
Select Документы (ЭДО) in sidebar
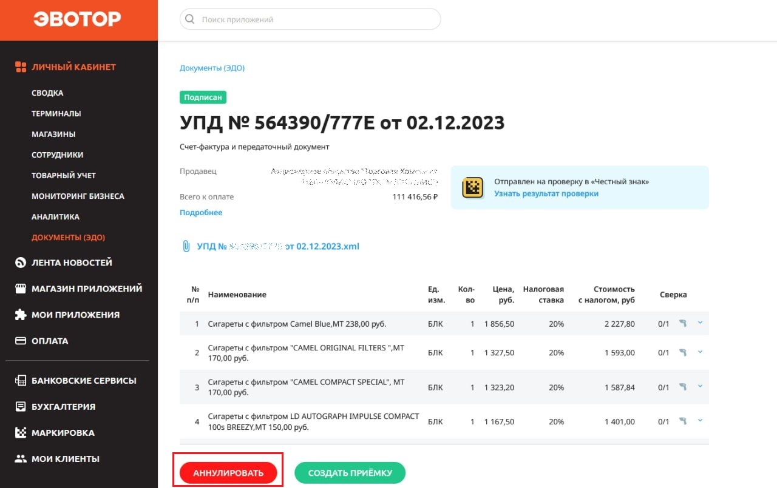[68, 237]
